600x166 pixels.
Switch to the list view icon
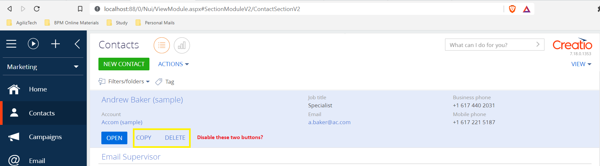pos(162,45)
